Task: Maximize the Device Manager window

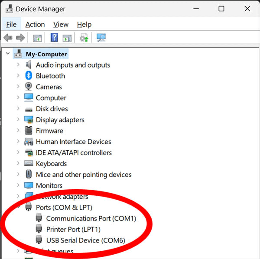Action: pos(221,9)
